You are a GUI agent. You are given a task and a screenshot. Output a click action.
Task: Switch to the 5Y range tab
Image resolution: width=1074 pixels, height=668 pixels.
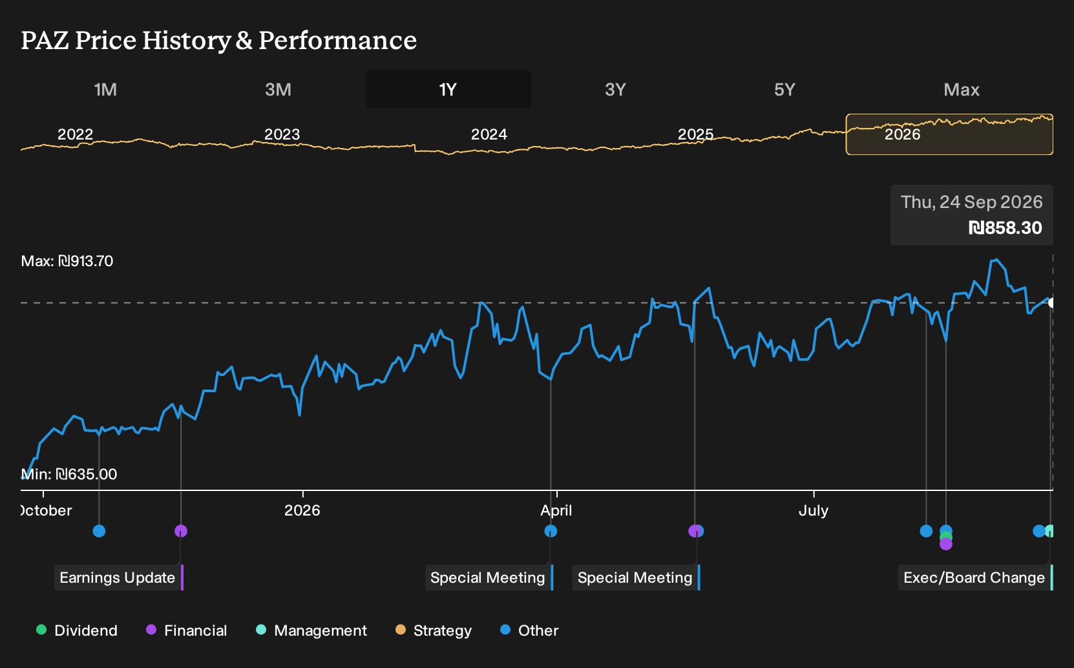pyautogui.click(x=784, y=89)
